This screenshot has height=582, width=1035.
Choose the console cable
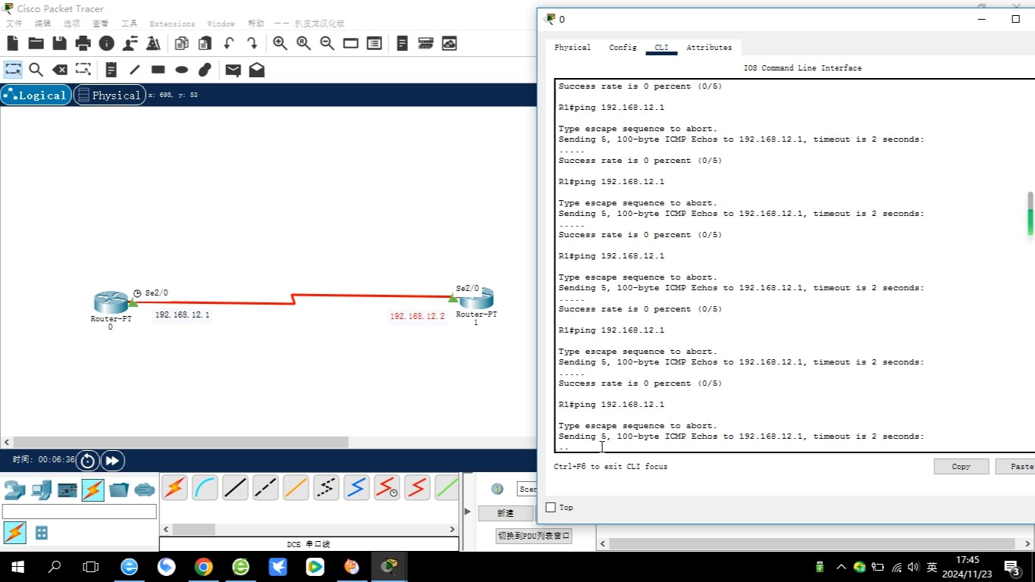pyautogui.click(x=205, y=487)
